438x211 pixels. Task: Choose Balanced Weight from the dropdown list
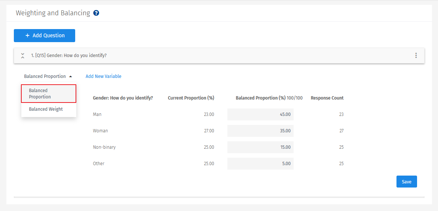tap(46, 109)
